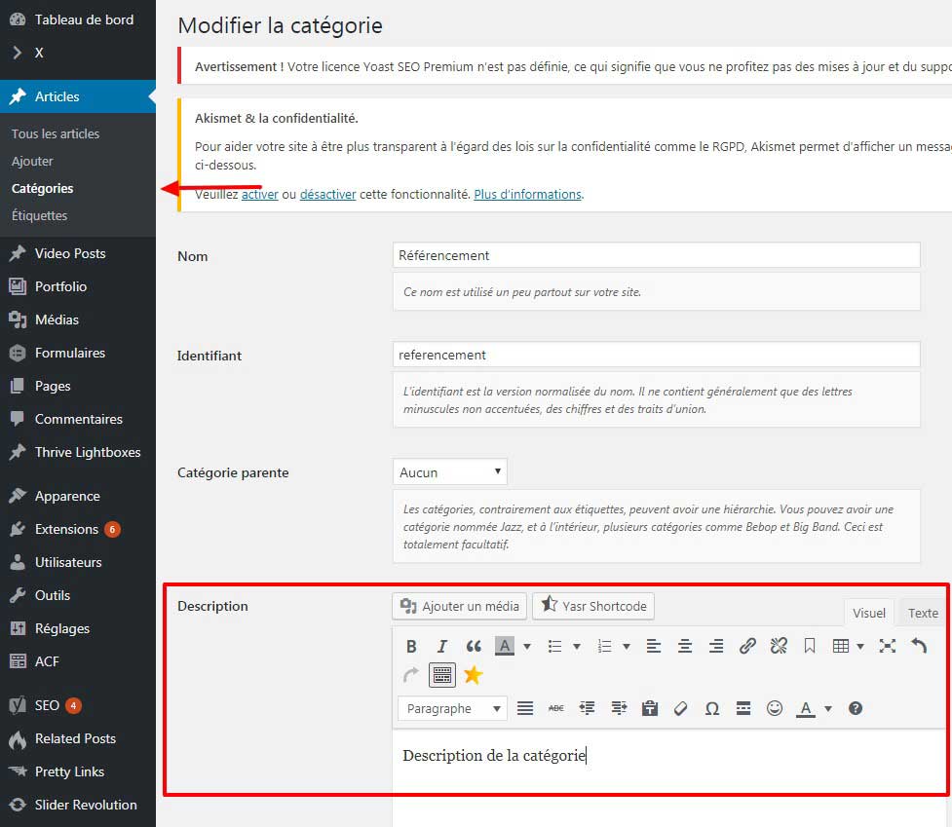
Task: Open numbered list style dropdown
Action: [x=627, y=646]
